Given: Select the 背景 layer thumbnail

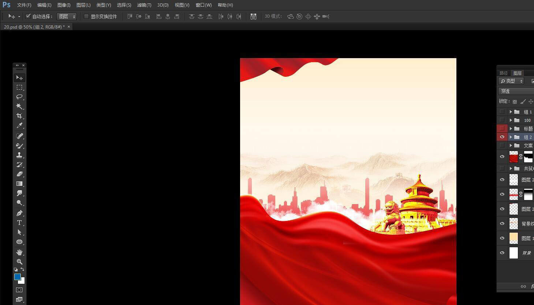Looking at the screenshot, I should pos(514,253).
